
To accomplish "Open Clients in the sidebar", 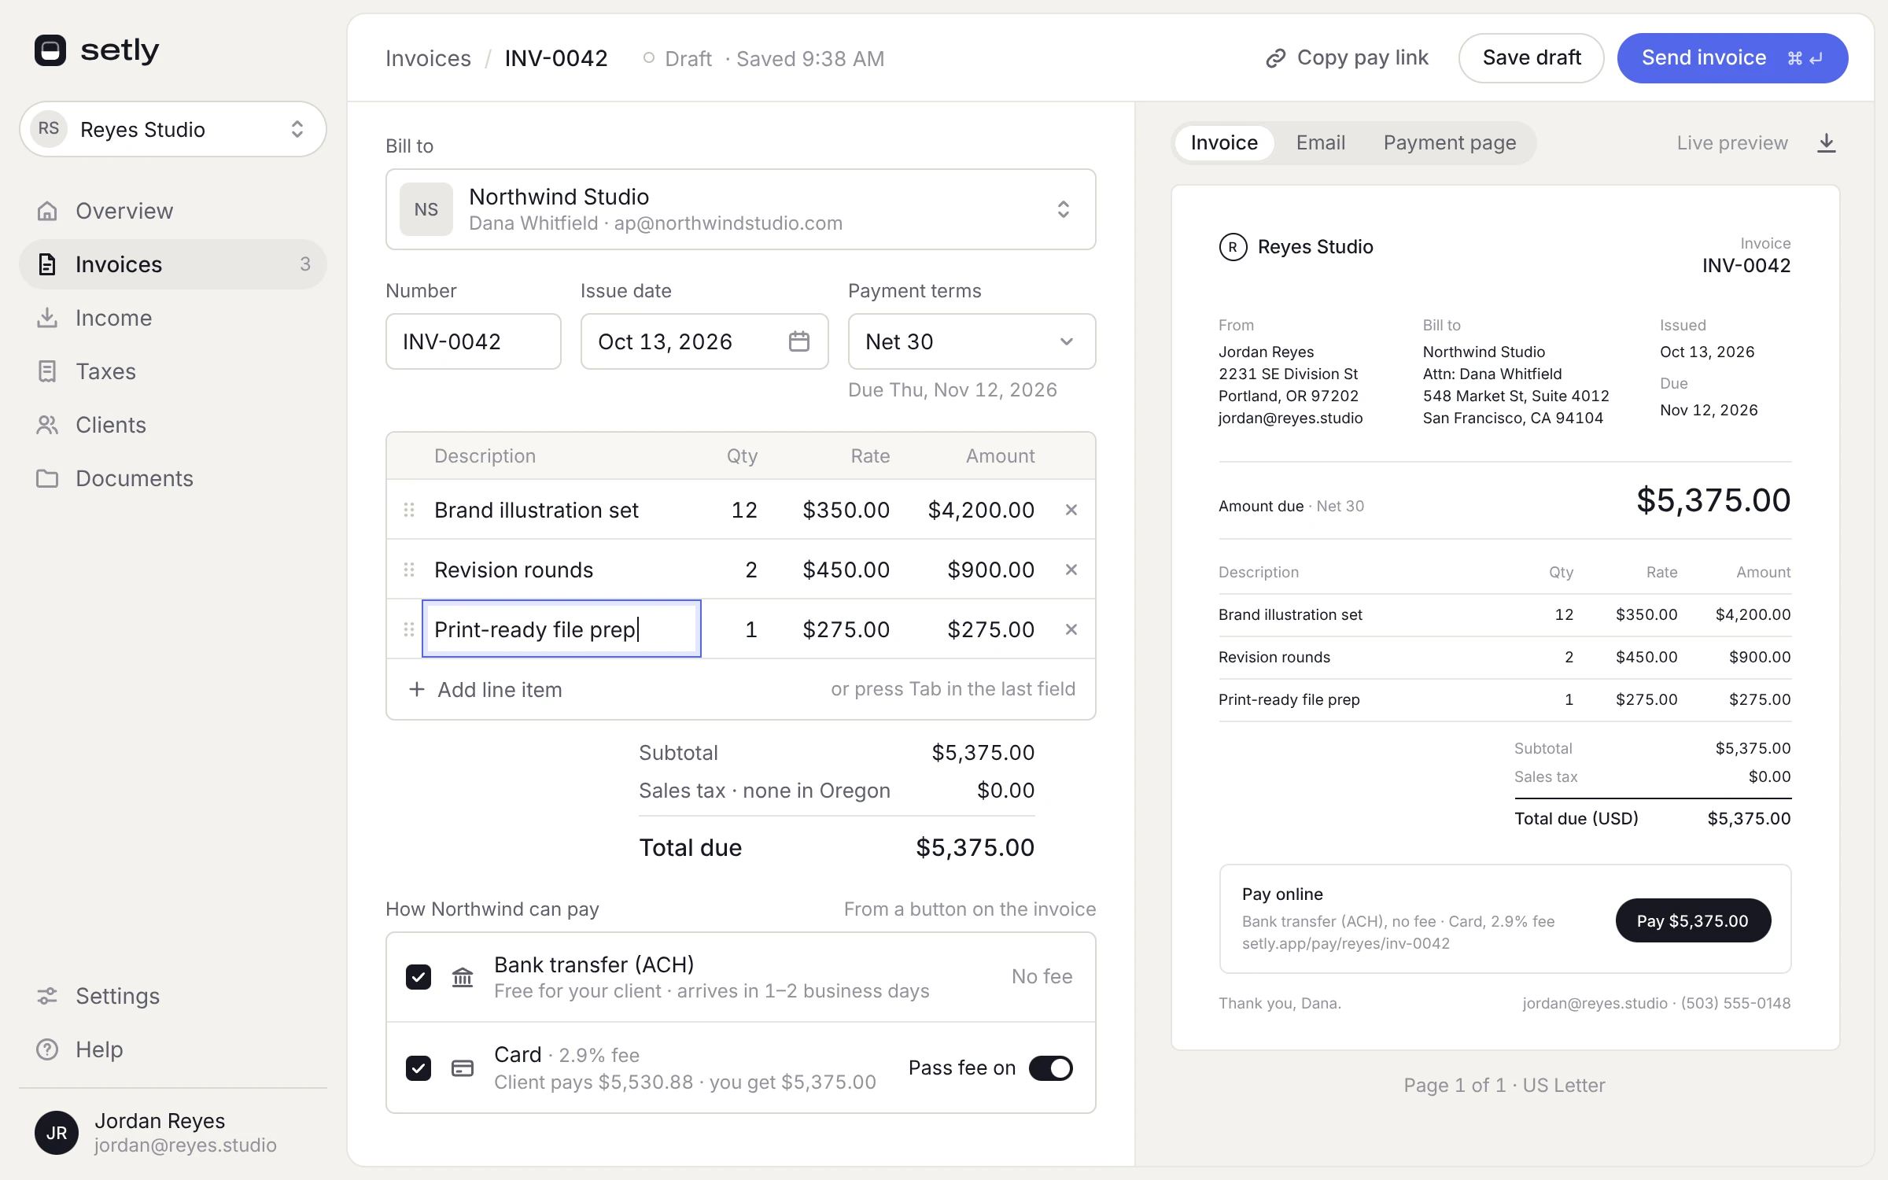I will coord(173,425).
